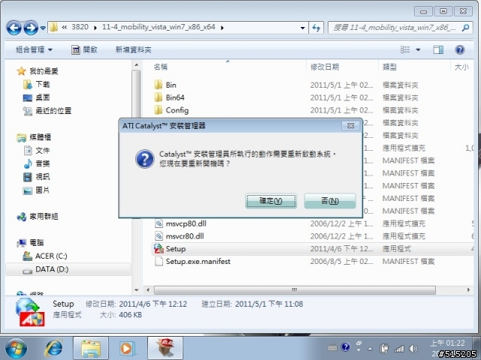Screen dimensions: 481x360
Task: Change view with the view icon
Action: point(405,49)
